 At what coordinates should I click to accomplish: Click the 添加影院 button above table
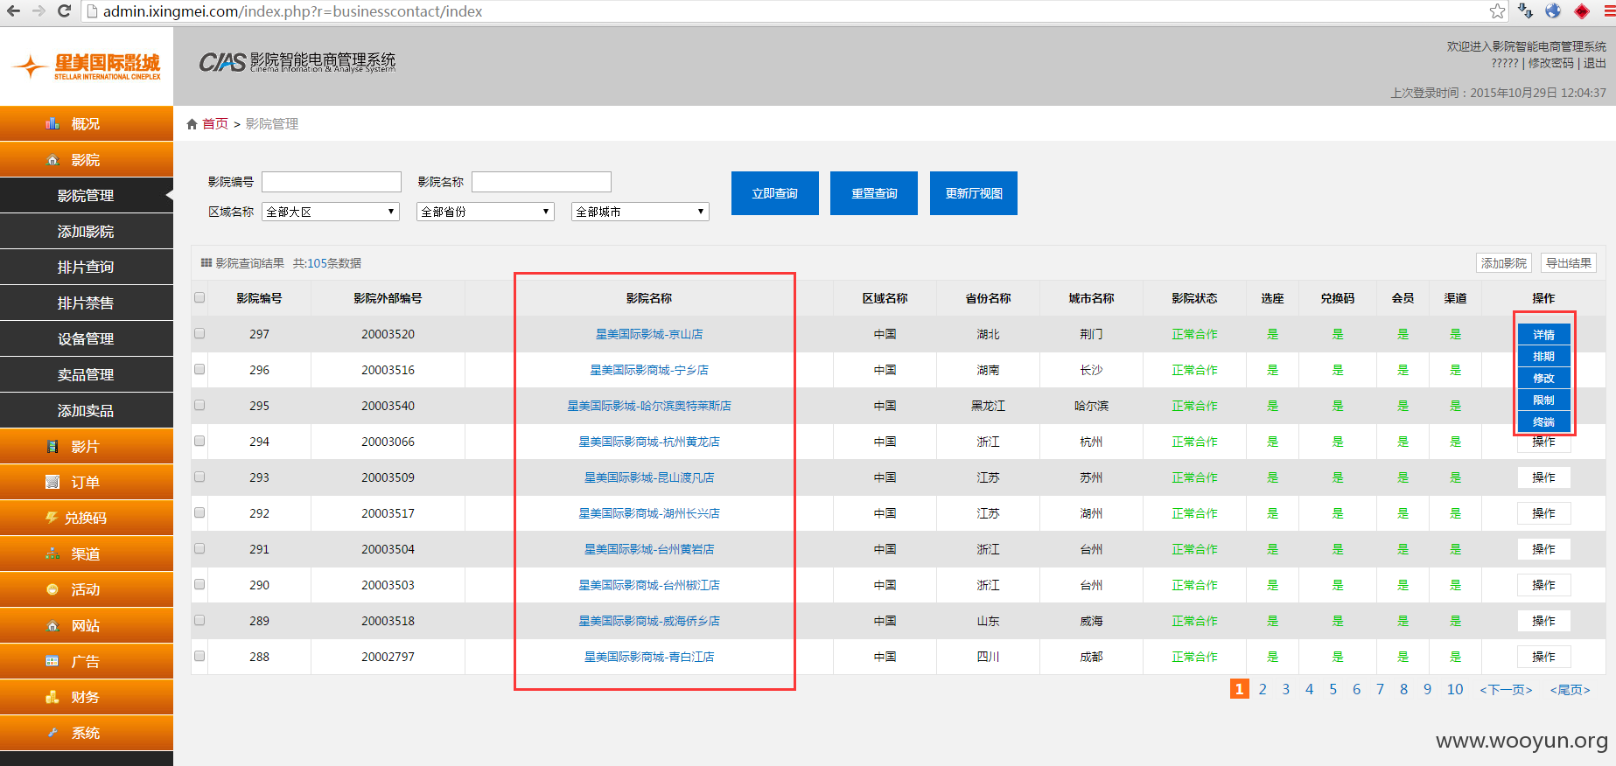1504,263
